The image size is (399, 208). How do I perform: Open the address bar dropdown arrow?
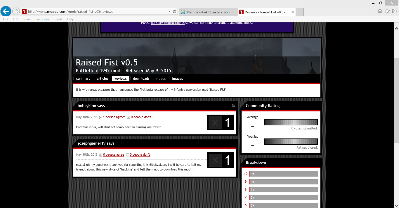pos(169,12)
